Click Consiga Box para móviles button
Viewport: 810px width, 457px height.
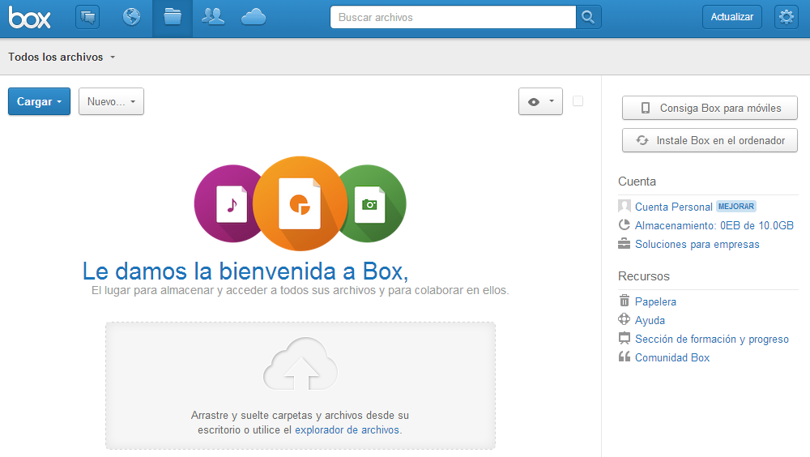(710, 108)
